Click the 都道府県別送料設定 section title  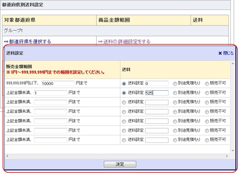coord(23,5)
